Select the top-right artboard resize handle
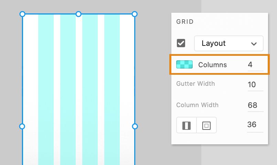The width and height of the screenshot is (277, 165). point(135,14)
